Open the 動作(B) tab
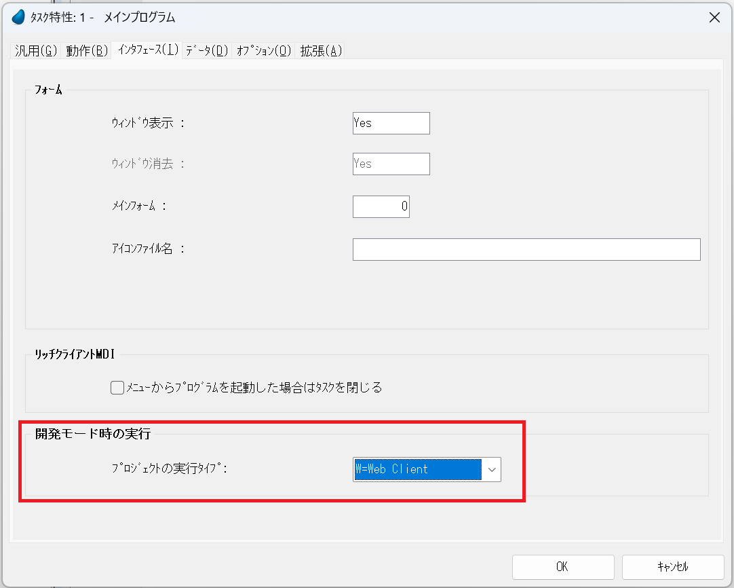The image size is (734, 588). click(x=87, y=51)
